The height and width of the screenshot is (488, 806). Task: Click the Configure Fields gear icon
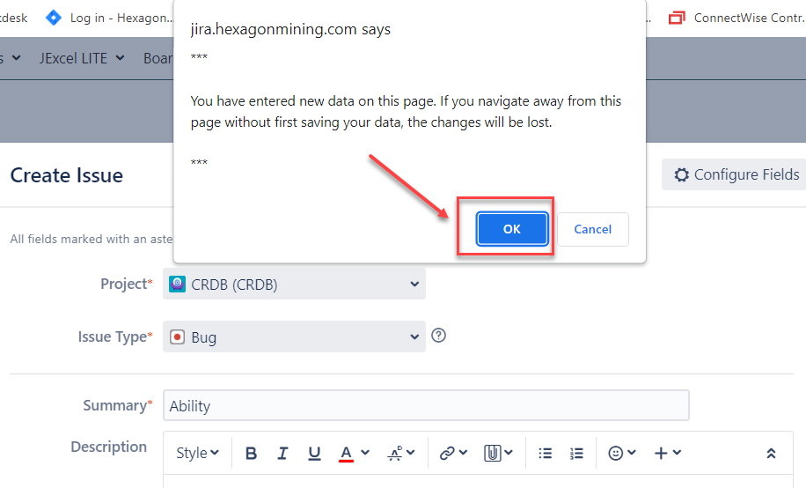682,175
